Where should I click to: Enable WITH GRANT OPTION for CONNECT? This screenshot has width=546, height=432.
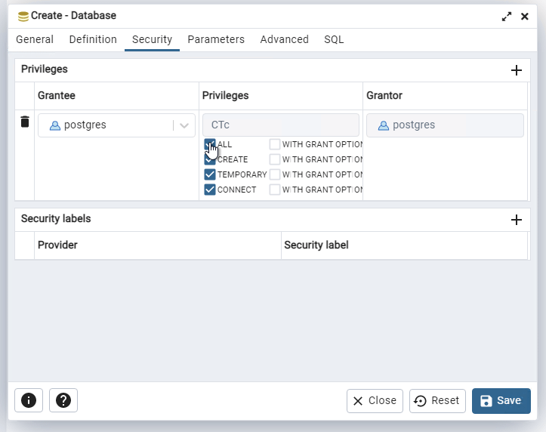point(275,190)
